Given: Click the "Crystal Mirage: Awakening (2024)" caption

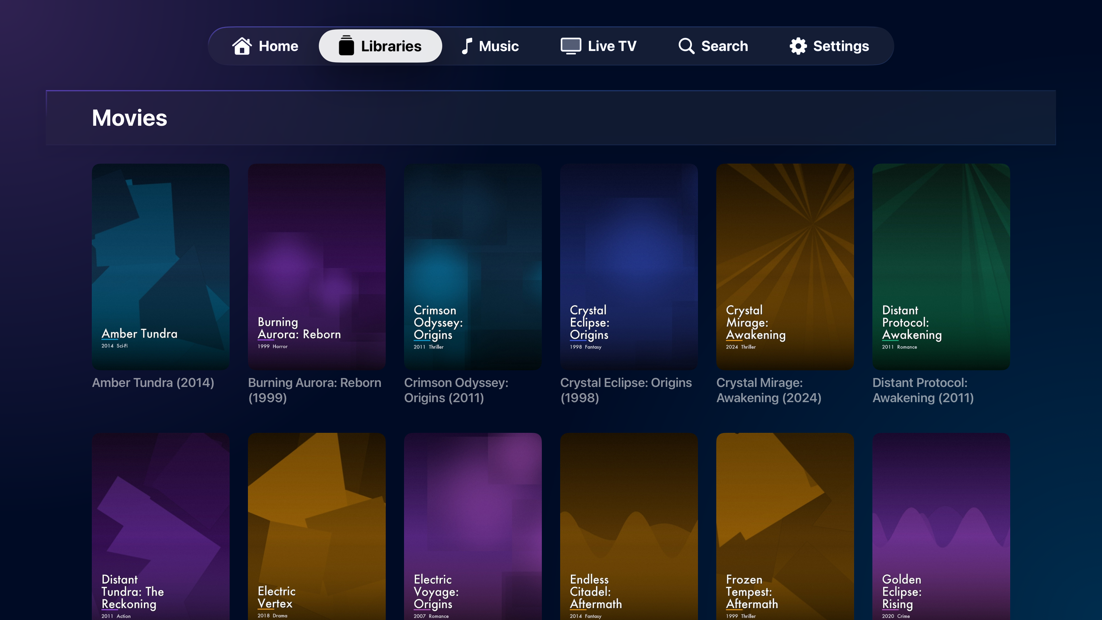Looking at the screenshot, I should (769, 390).
